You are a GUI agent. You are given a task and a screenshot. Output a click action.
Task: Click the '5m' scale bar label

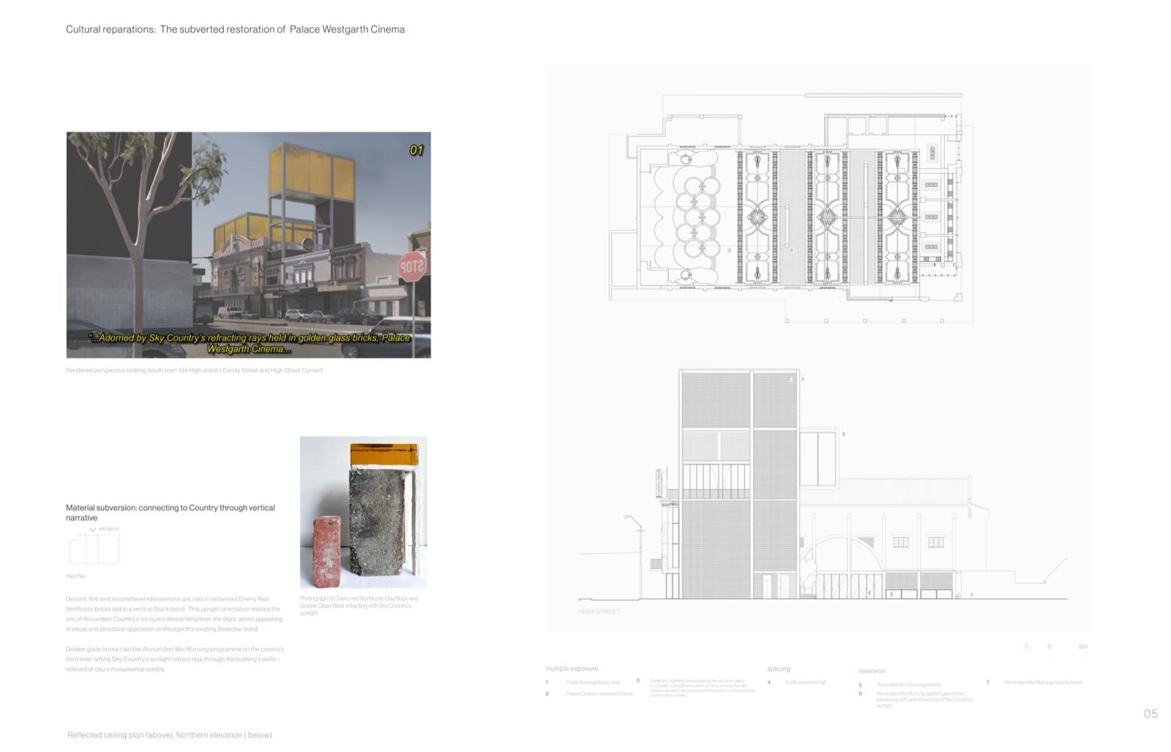coord(1082,646)
